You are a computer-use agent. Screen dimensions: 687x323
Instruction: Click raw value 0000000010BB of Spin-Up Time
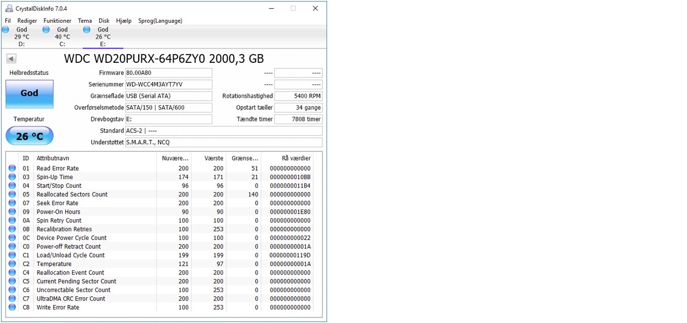(x=290, y=177)
